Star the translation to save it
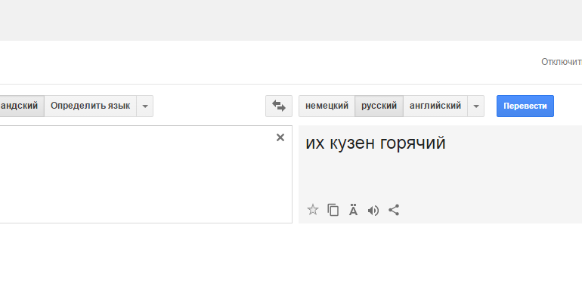Screen dimensions: 582x305 coord(313,211)
